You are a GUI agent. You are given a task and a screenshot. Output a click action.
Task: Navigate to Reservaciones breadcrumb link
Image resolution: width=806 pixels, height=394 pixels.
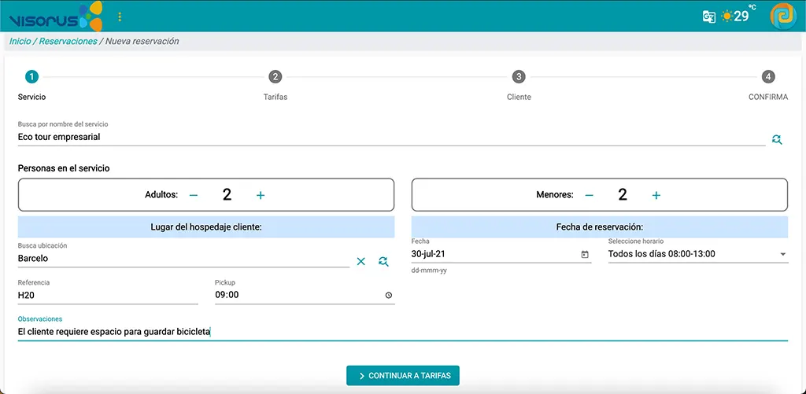pyautogui.click(x=68, y=41)
